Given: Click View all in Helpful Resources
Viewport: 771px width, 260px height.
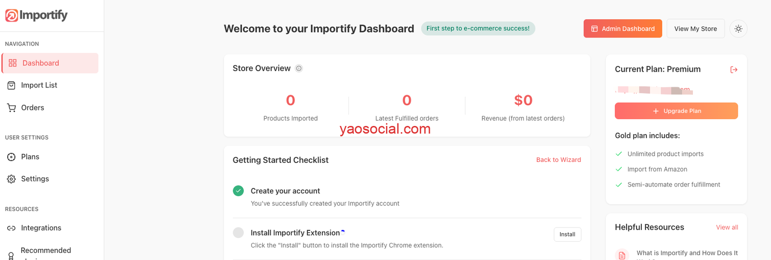Looking at the screenshot, I should [727, 227].
